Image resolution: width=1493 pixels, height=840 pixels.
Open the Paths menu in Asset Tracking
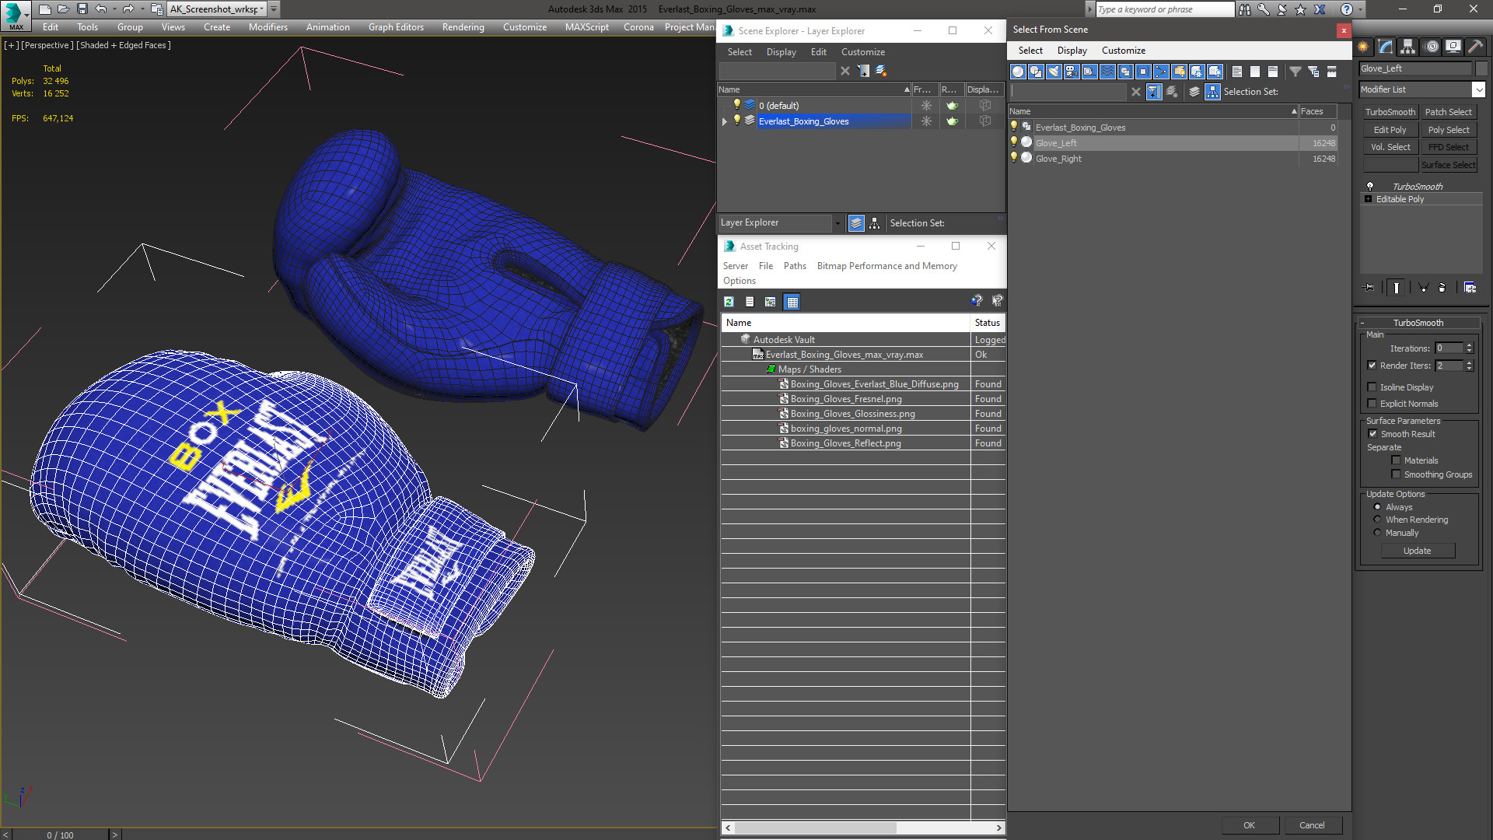tap(794, 266)
